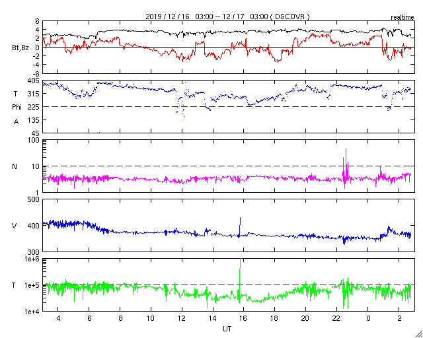Click the '22' hour tick on the UT axis

coord(336,319)
